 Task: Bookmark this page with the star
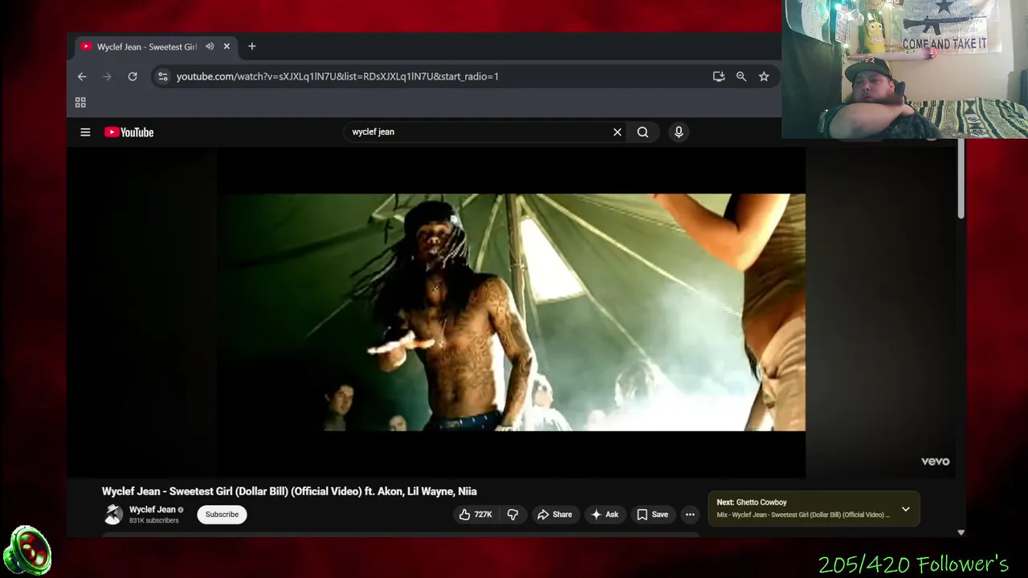[764, 76]
